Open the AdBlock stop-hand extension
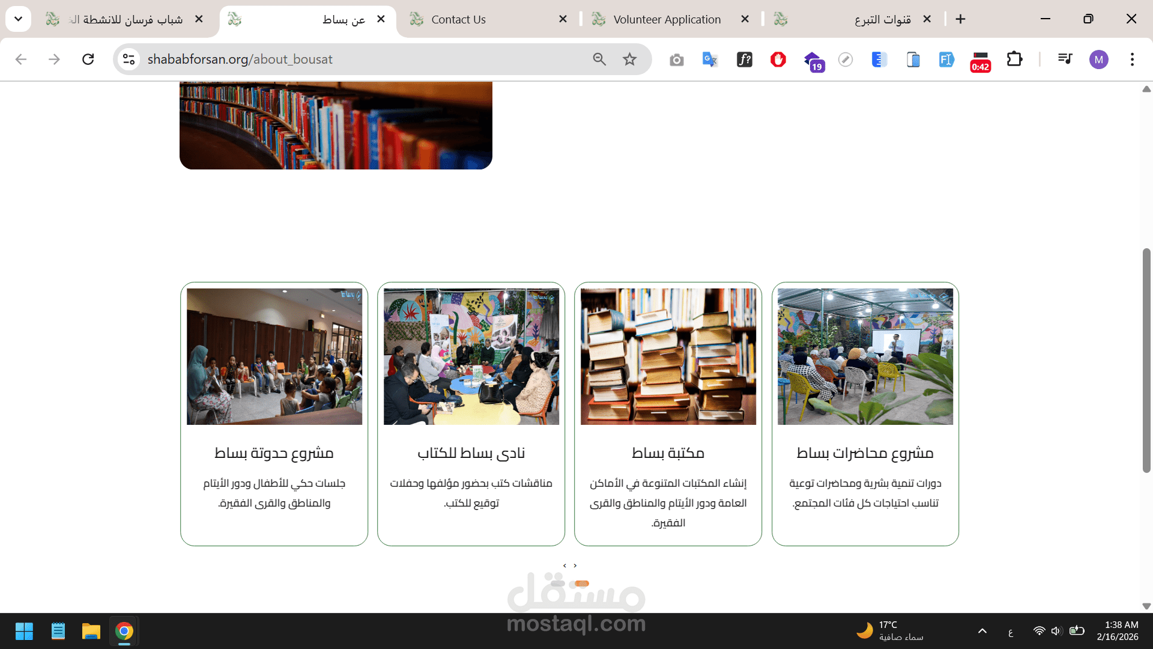Screen dimensions: 1153x649 tap(778, 59)
